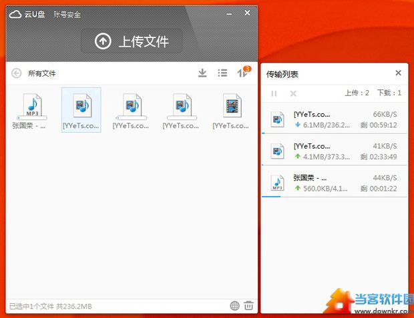Click the 剩 02:33:49 remaining time text
414x318 pixels.
tap(379, 157)
